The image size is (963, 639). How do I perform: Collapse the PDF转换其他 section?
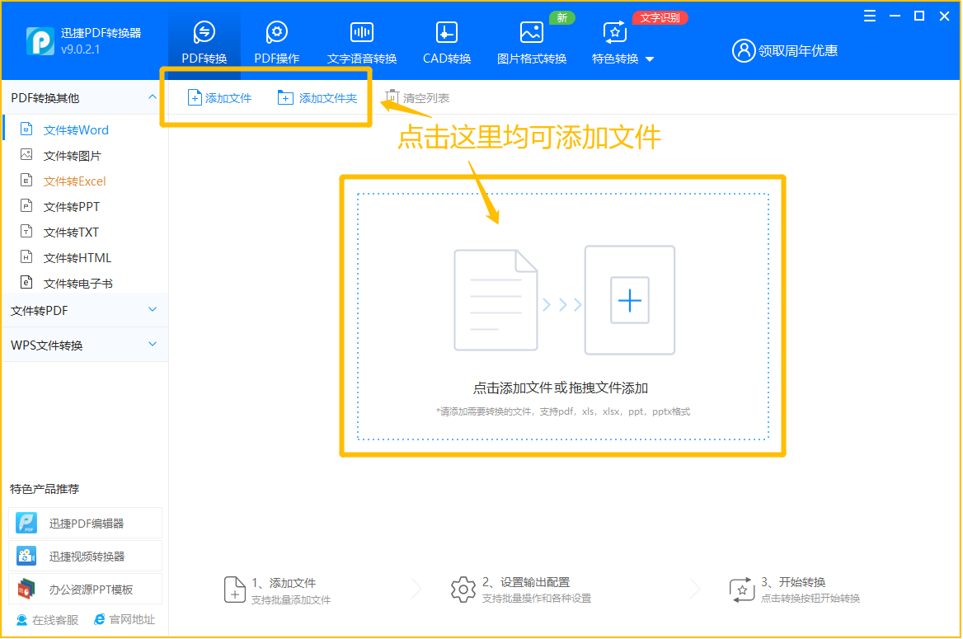(x=153, y=97)
